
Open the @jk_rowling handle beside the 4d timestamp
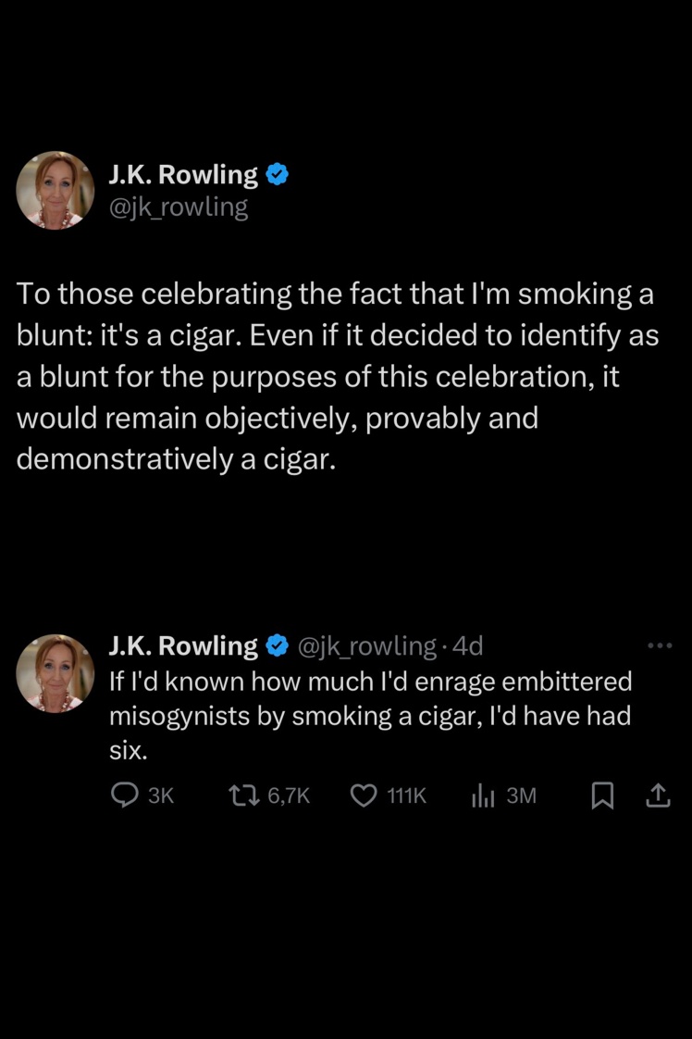point(366,645)
